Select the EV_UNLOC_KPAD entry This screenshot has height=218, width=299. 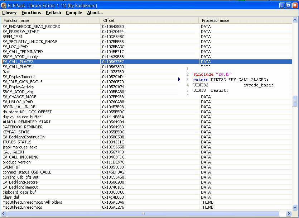tap(146, 102)
